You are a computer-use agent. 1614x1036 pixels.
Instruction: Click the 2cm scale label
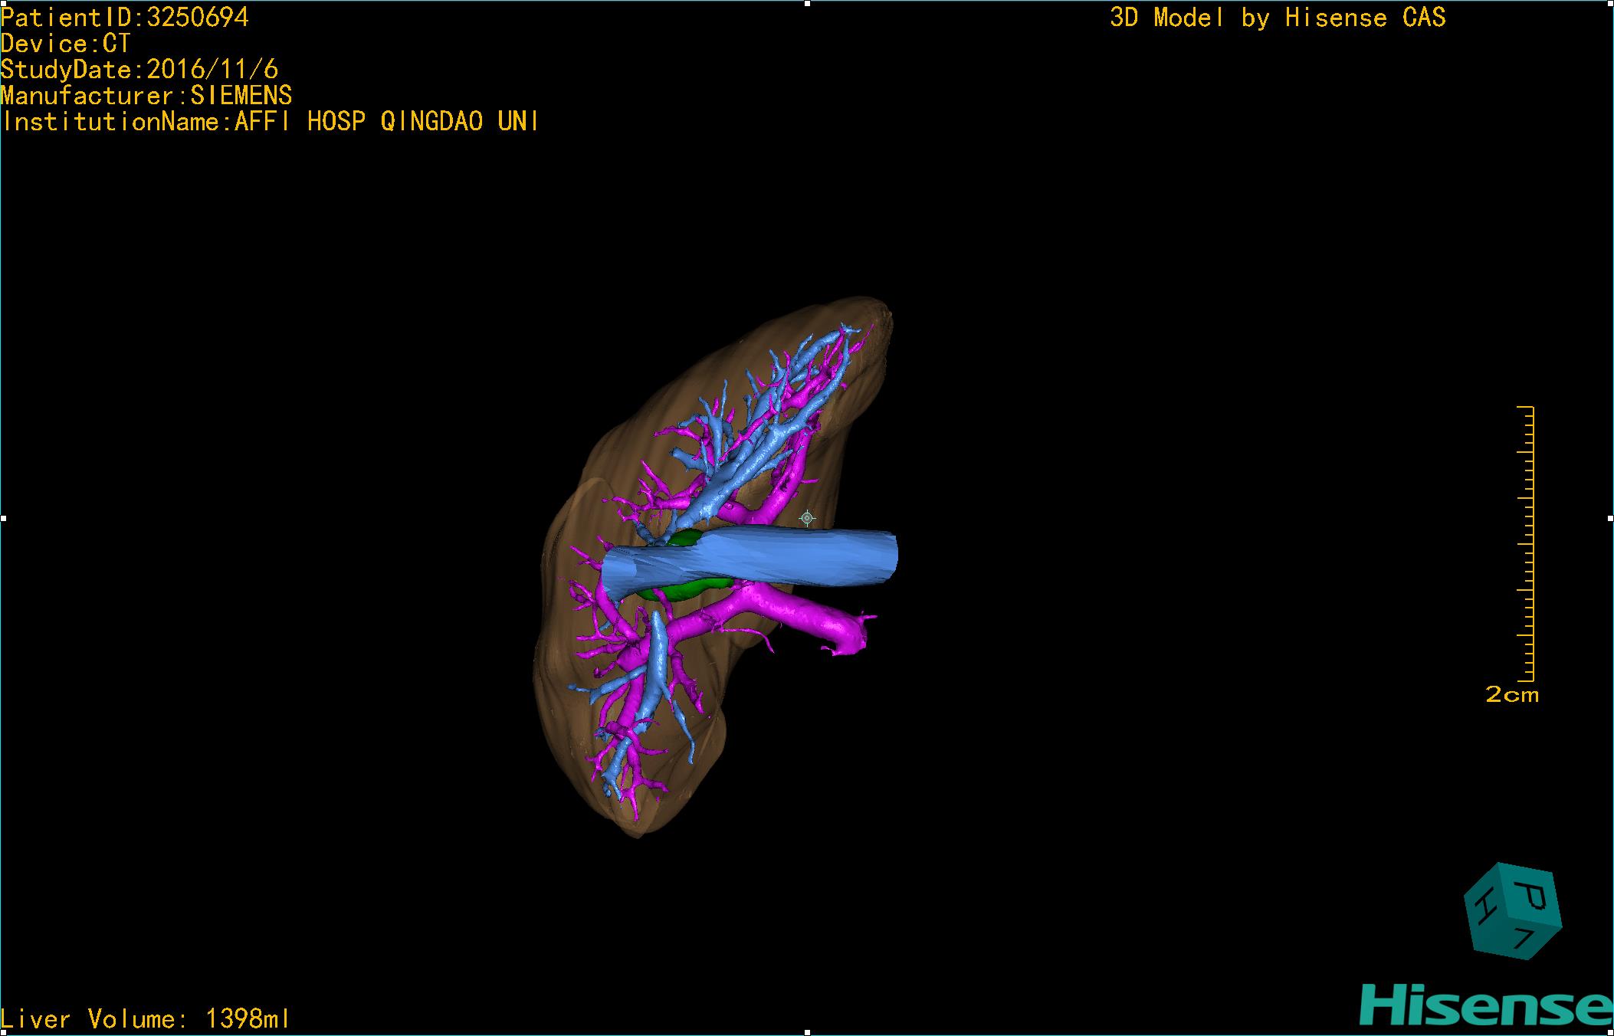pyautogui.click(x=1511, y=695)
